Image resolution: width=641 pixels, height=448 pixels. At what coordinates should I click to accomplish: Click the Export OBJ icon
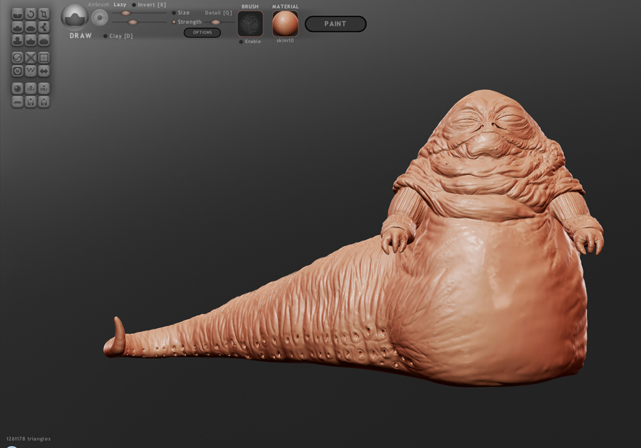pos(44,88)
